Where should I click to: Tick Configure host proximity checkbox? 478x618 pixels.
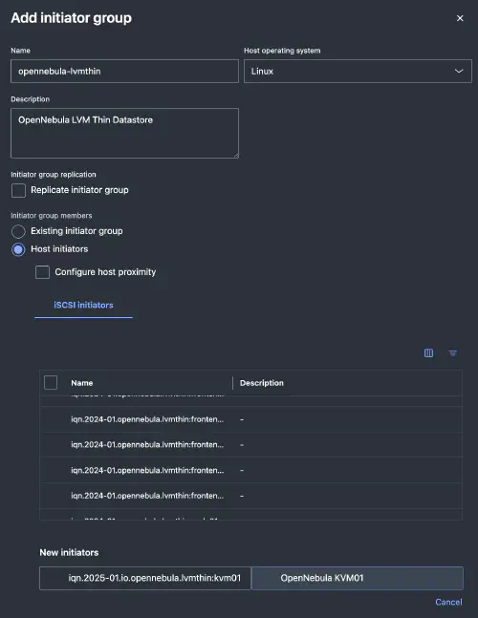(x=43, y=272)
